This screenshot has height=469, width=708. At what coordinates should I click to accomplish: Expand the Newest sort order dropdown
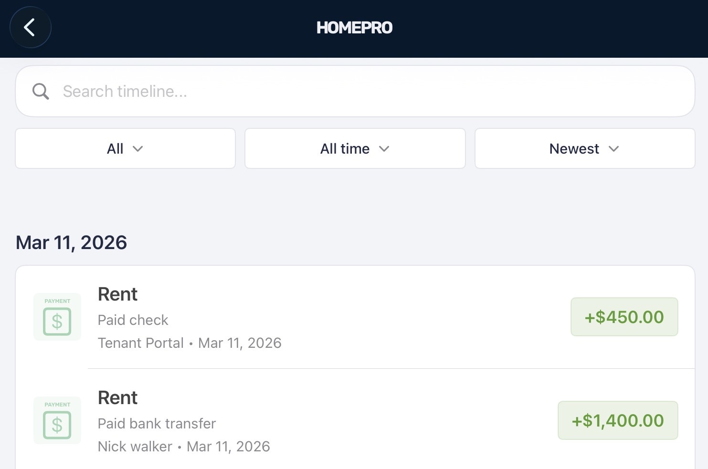click(584, 148)
